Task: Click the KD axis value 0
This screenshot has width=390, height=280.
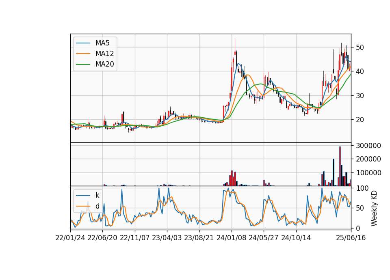Action: click(x=357, y=228)
